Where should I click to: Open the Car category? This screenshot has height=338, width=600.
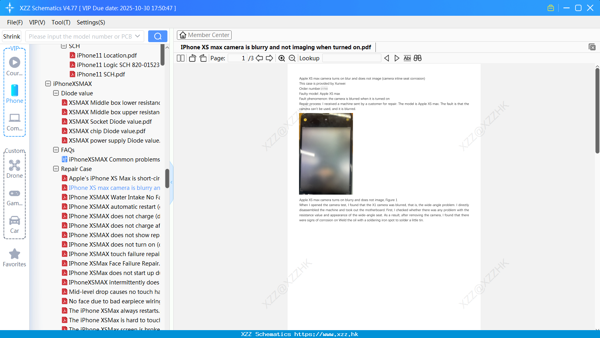click(15, 225)
